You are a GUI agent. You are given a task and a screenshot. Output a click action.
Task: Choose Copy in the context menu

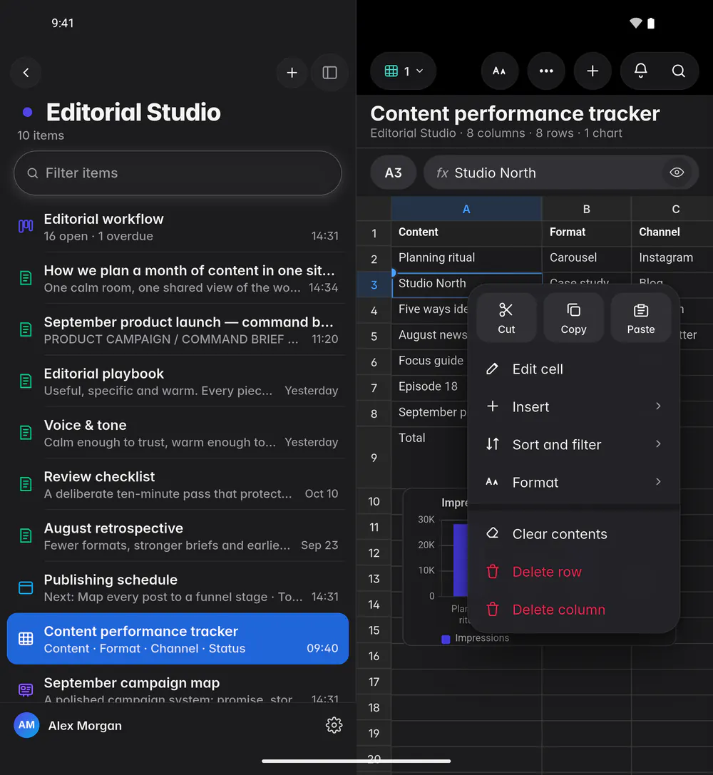pos(574,318)
